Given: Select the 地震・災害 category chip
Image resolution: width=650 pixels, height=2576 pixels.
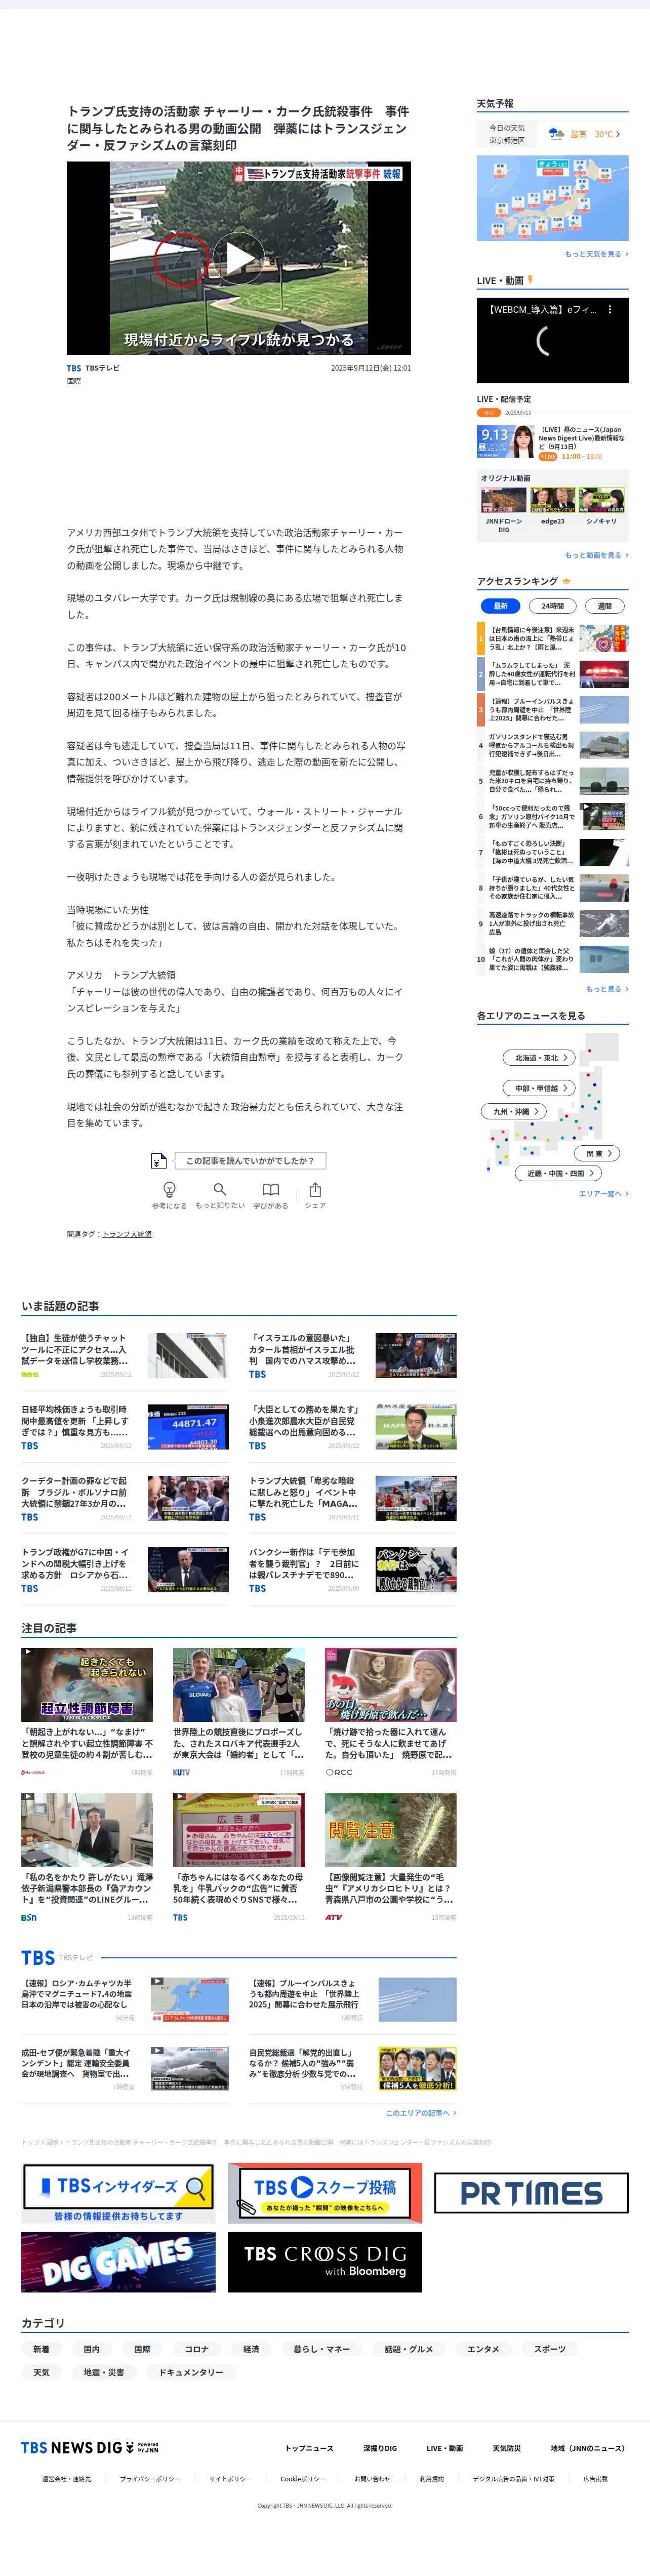Looking at the screenshot, I should pos(104,2372).
